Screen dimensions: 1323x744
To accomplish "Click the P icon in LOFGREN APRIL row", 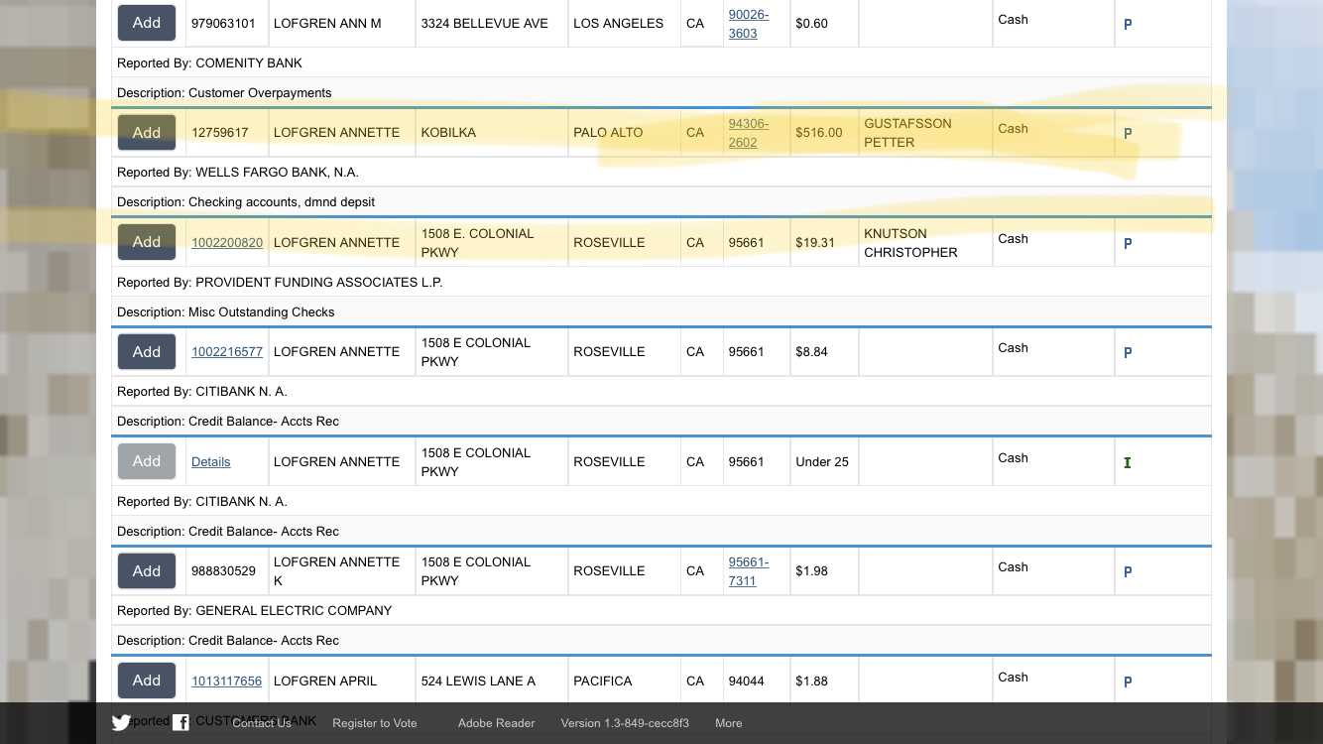I will 1128,682.
